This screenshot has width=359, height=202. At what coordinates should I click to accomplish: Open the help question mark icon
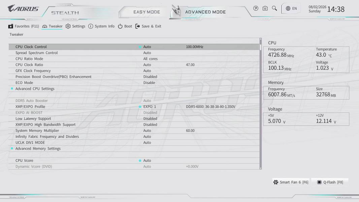[x=256, y=8]
